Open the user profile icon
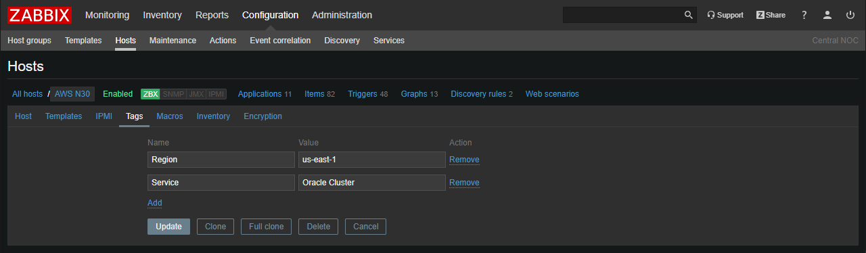The height and width of the screenshot is (253, 866). click(x=827, y=15)
